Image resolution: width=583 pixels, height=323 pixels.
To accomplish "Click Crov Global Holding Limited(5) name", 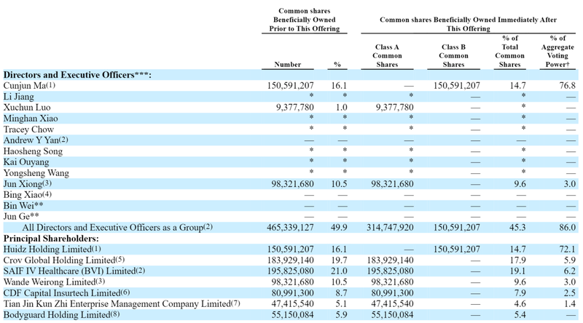I will [x=64, y=260].
